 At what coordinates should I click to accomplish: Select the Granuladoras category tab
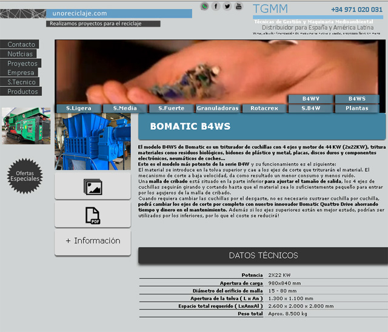[218, 109]
